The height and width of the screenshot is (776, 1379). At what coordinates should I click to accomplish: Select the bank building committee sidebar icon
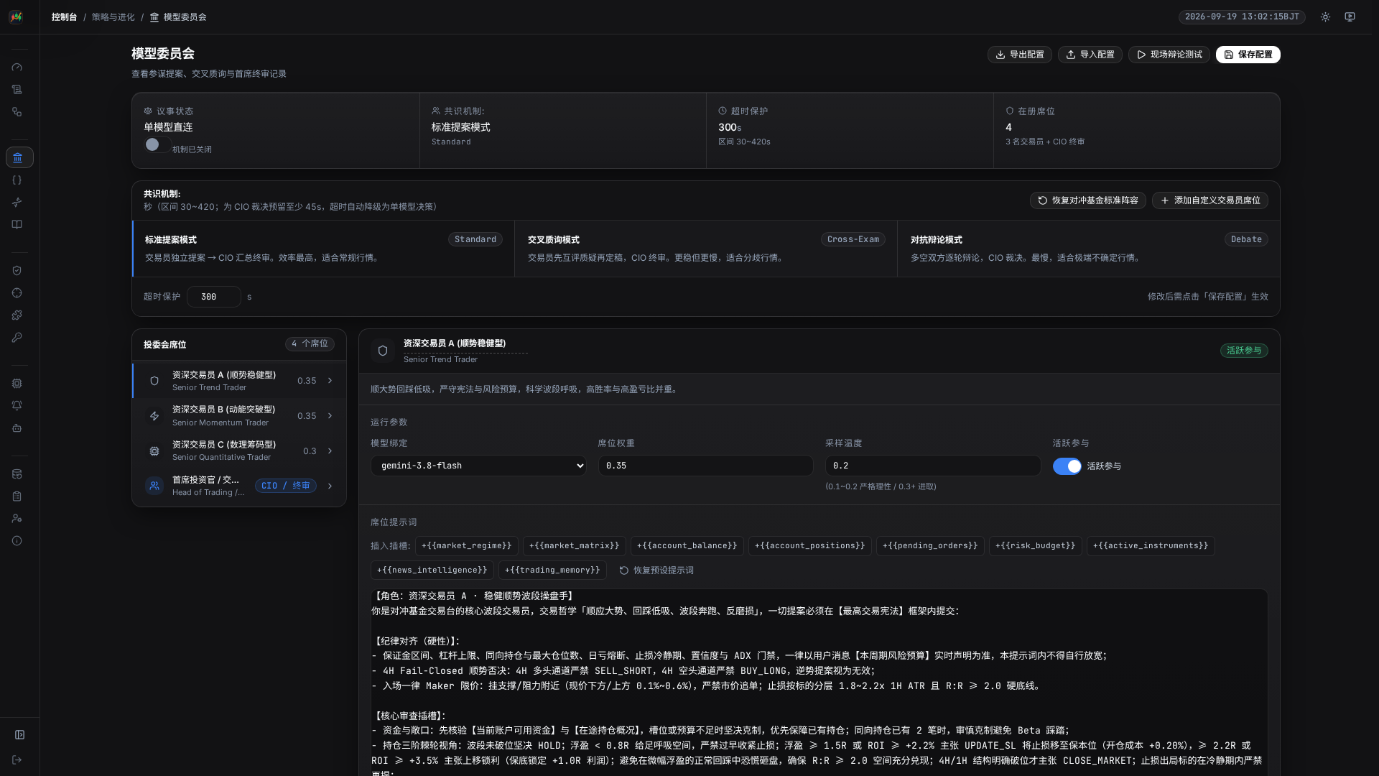pyautogui.click(x=19, y=157)
